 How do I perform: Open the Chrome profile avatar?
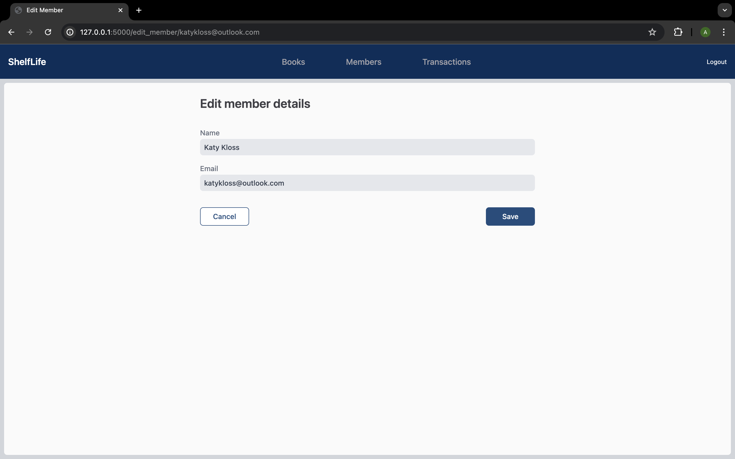click(705, 32)
